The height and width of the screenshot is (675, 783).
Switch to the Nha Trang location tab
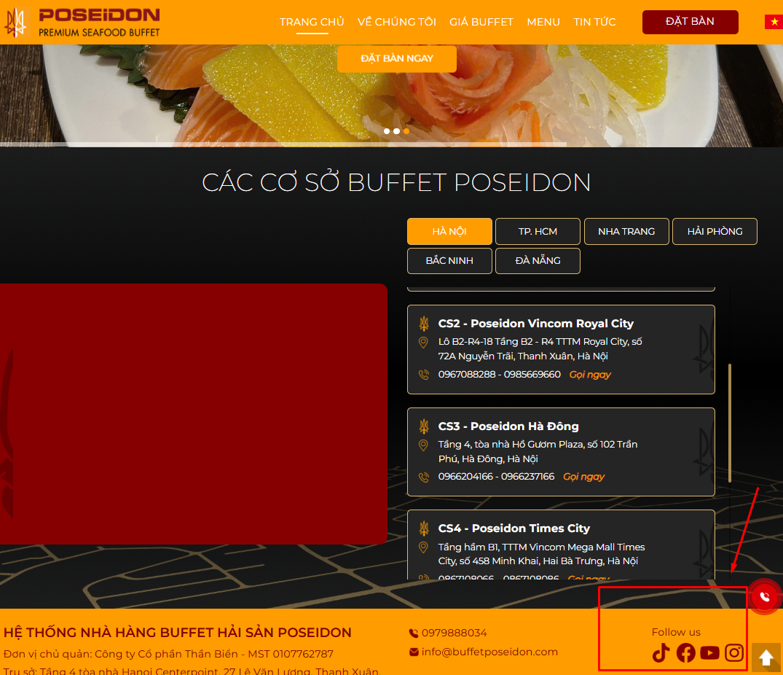[626, 231]
